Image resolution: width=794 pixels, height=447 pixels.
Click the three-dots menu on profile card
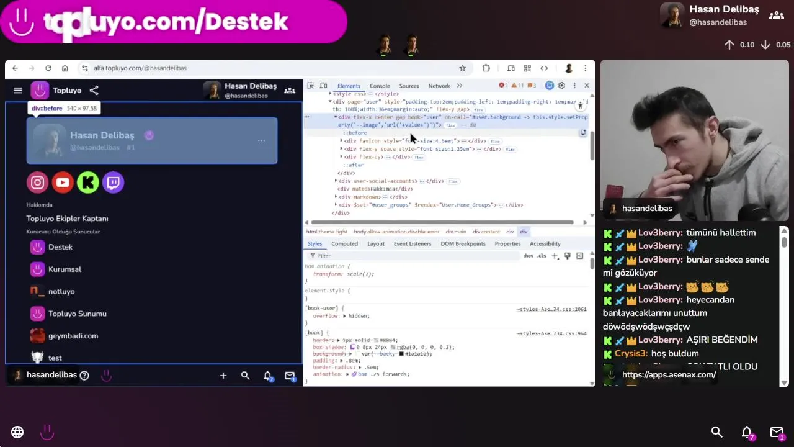[x=261, y=140]
